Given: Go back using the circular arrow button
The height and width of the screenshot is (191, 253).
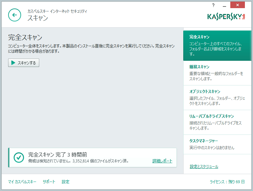Looking at the screenshot, I should pyautogui.click(x=15, y=15).
